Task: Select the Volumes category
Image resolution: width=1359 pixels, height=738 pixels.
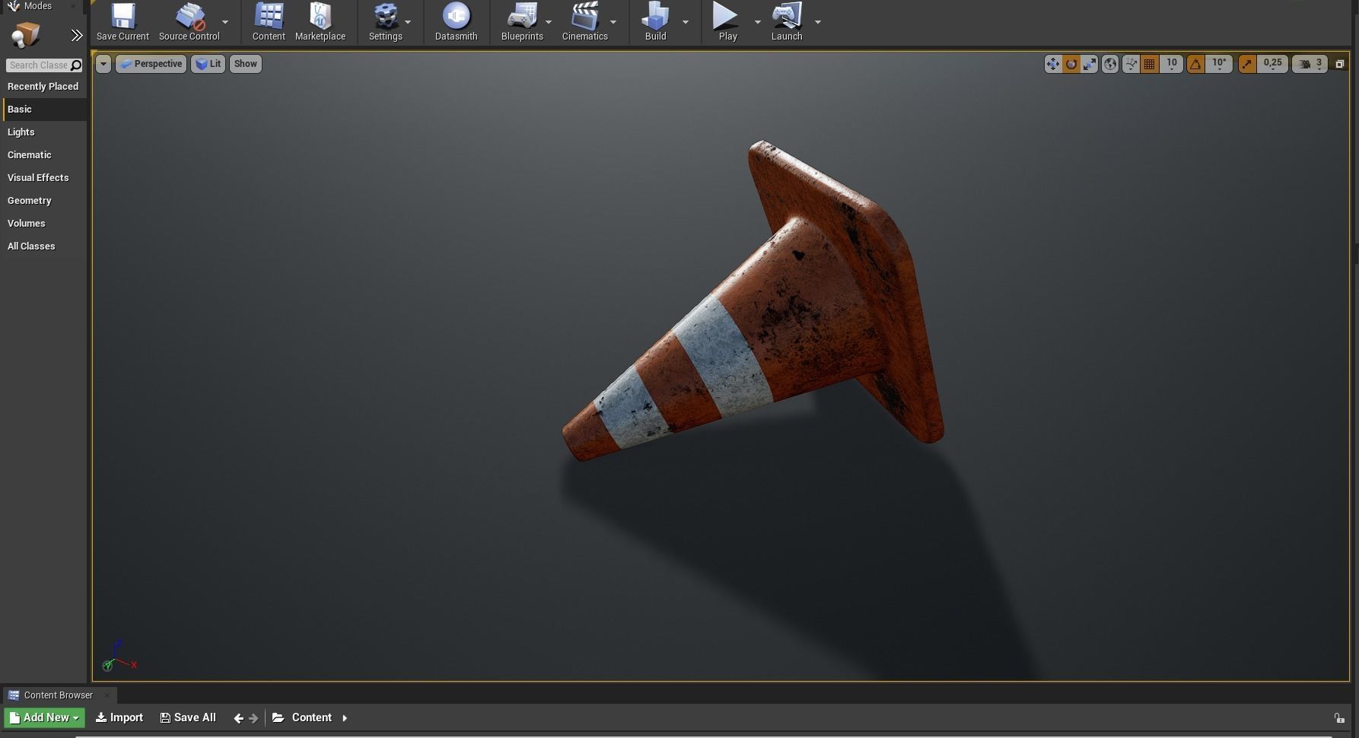Action: coord(45,224)
